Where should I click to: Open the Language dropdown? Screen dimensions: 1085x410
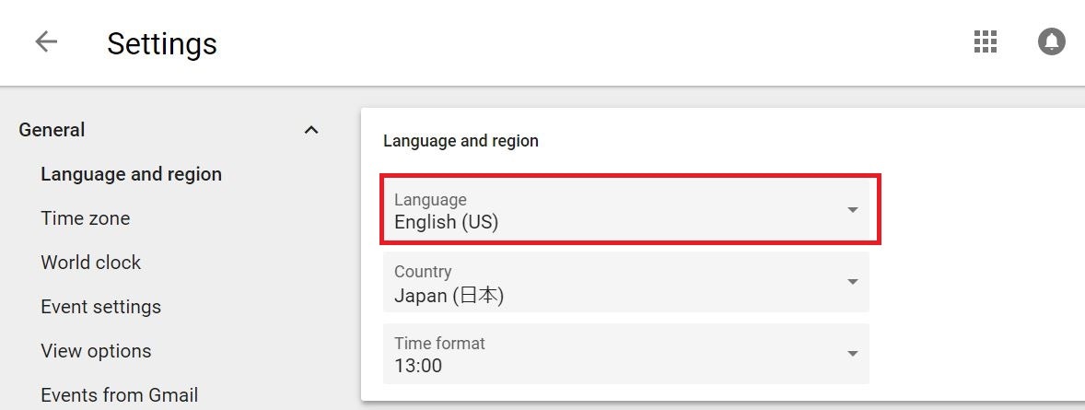coord(626,210)
